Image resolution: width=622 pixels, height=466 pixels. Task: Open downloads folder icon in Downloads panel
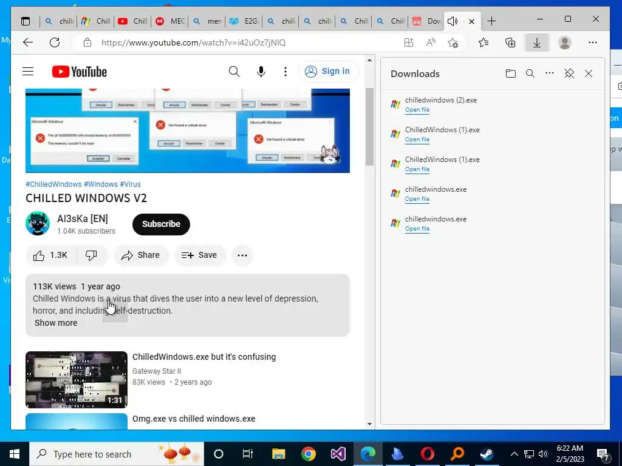coord(510,73)
